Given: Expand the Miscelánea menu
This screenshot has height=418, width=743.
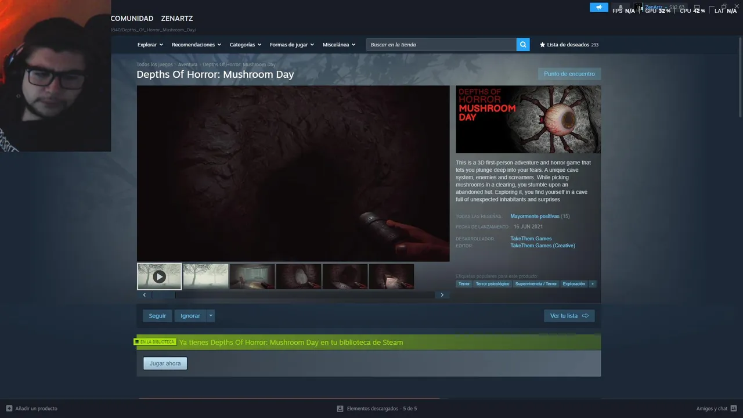Looking at the screenshot, I should click(339, 45).
